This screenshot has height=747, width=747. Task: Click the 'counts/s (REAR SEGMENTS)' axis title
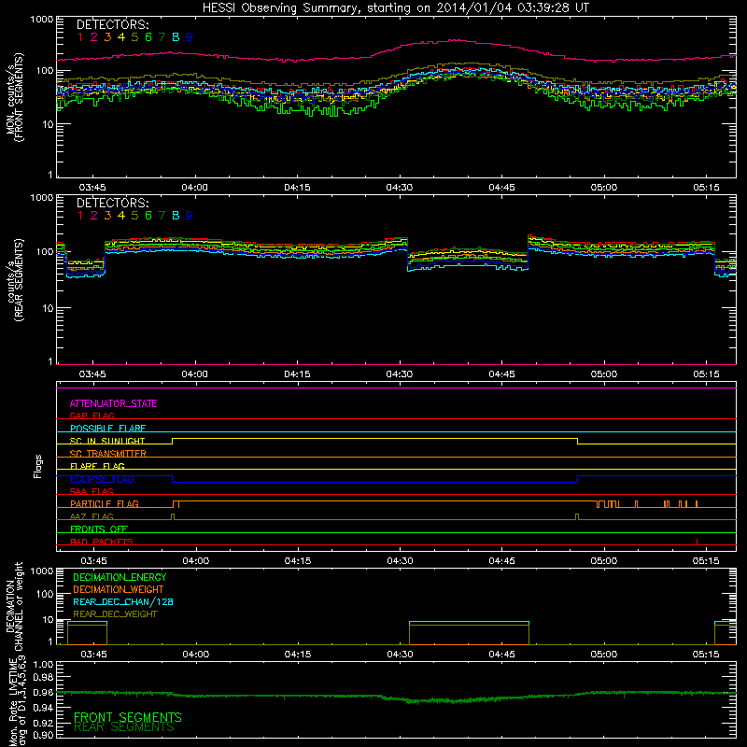(x=14, y=280)
